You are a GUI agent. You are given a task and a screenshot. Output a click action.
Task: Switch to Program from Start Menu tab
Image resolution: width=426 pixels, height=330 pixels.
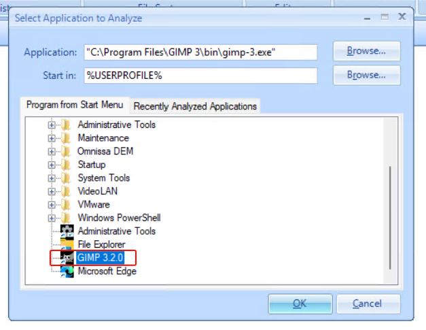coord(75,105)
